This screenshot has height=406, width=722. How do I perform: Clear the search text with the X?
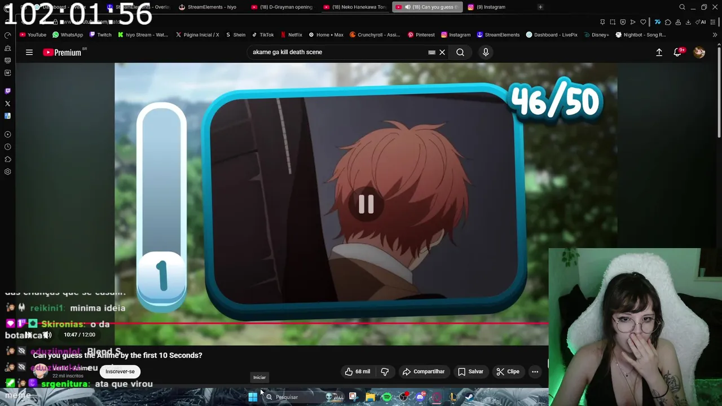click(442, 52)
